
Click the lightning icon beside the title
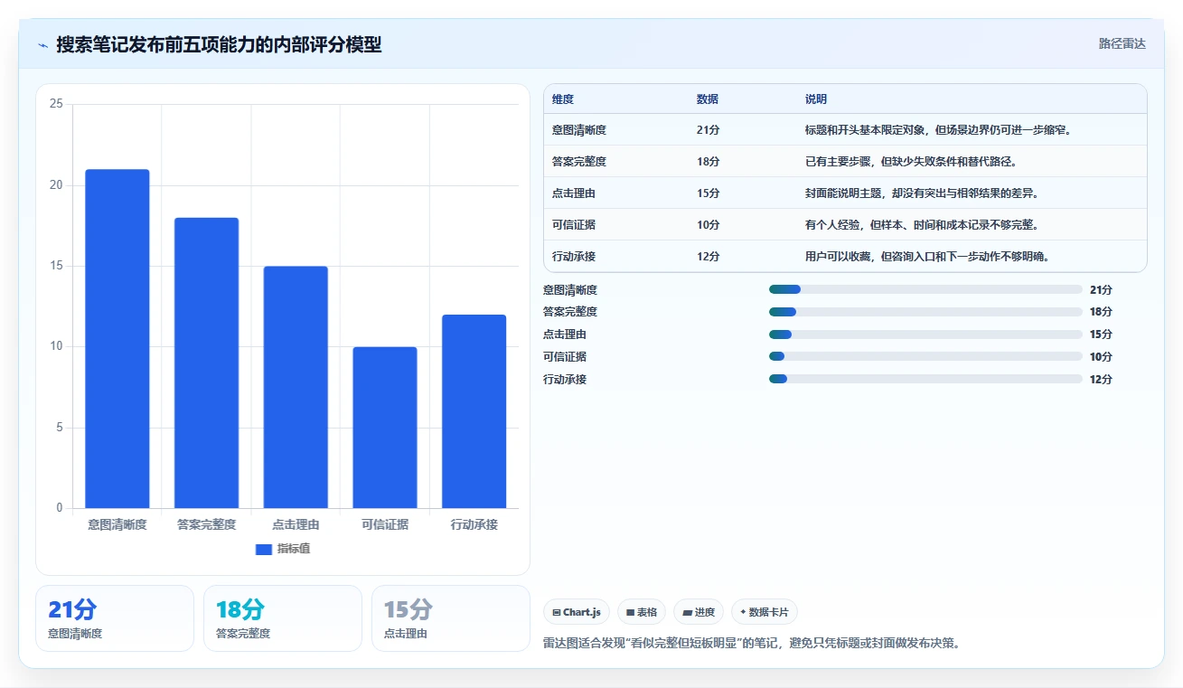point(43,44)
